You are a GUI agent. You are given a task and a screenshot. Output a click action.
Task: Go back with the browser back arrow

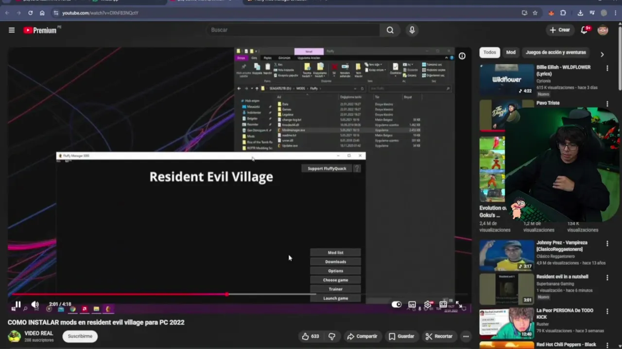pyautogui.click(x=7, y=13)
